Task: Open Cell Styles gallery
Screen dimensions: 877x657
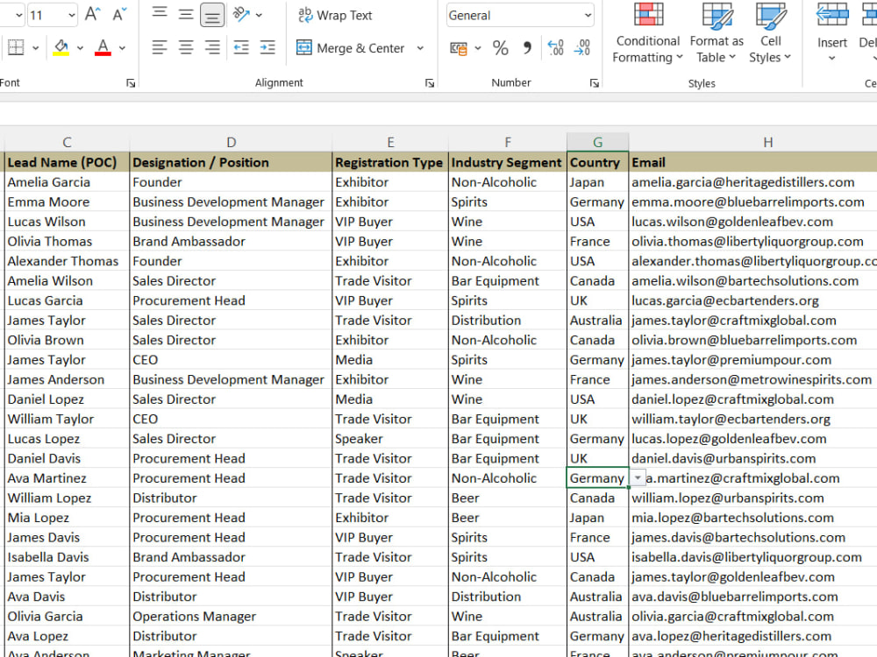Action: 770,33
